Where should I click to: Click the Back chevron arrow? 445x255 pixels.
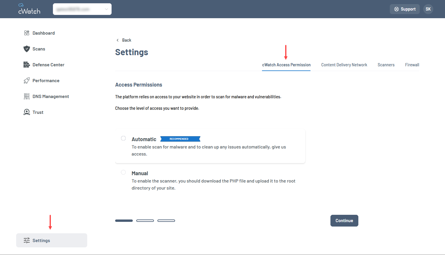click(x=117, y=40)
